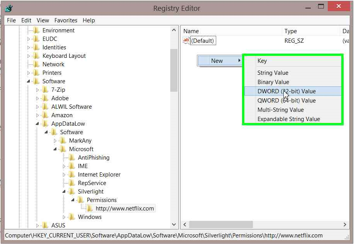Click the tree pane vertical scrollbar thumb

(x=174, y=71)
